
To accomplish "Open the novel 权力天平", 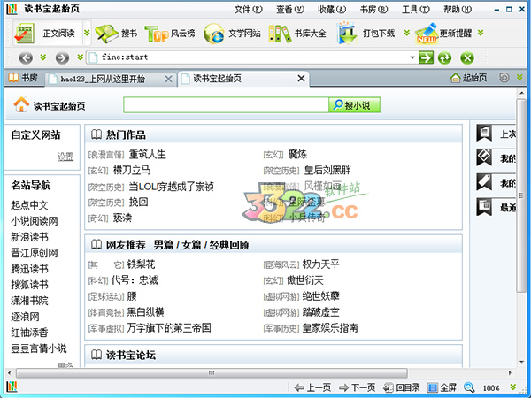I will click(320, 264).
